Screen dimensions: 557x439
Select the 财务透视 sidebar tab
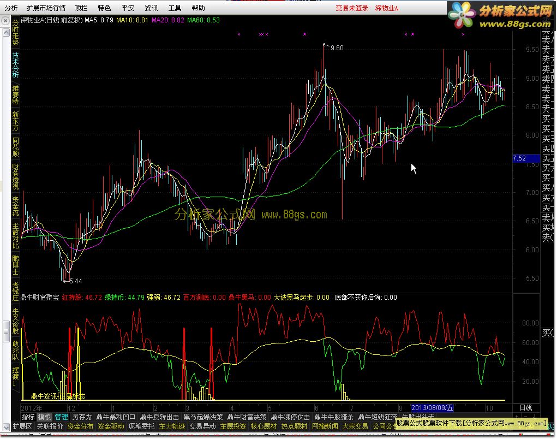pos(15,177)
